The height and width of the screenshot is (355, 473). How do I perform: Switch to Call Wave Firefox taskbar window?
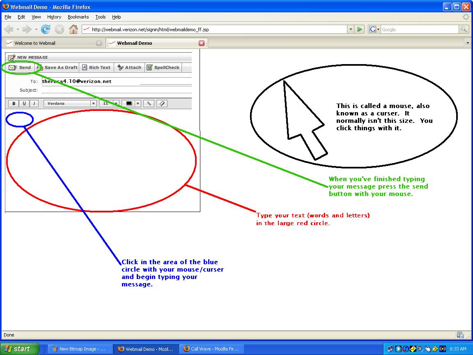[212, 349]
